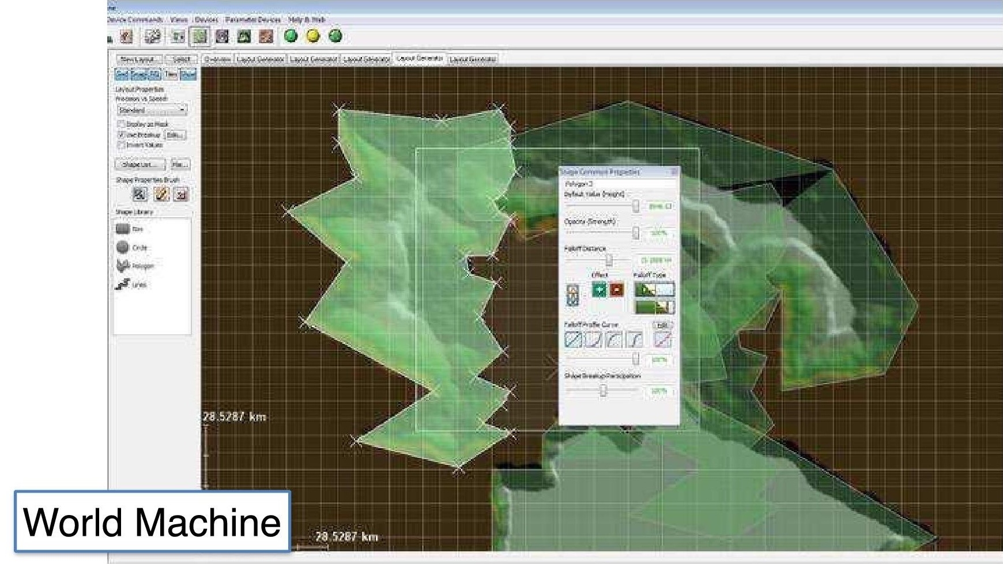
Task: Click the dark green mountain toolbar icon
Action: click(x=244, y=37)
